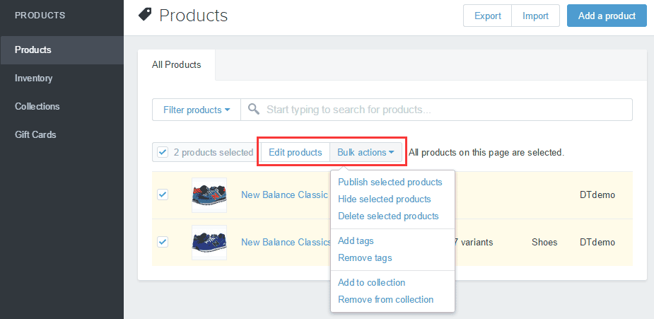Viewport: 654px width, 319px height.
Task: Click the Add a product button
Action: (x=607, y=16)
